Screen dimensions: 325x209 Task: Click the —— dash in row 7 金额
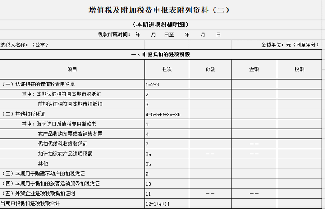coord(254,144)
